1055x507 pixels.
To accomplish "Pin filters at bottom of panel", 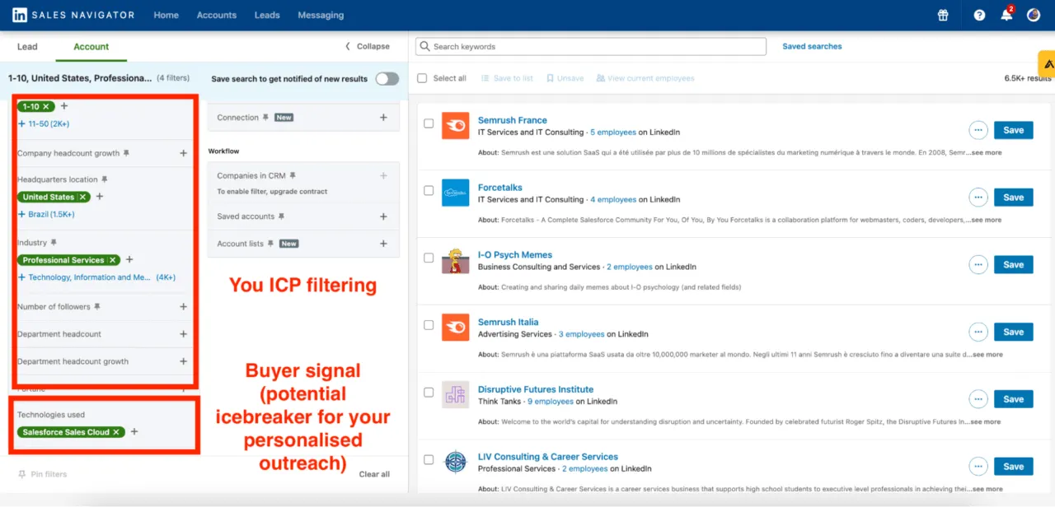I will click(x=42, y=474).
